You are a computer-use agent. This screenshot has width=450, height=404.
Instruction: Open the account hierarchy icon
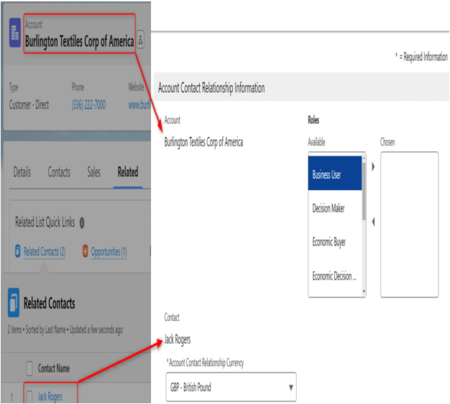(x=140, y=39)
